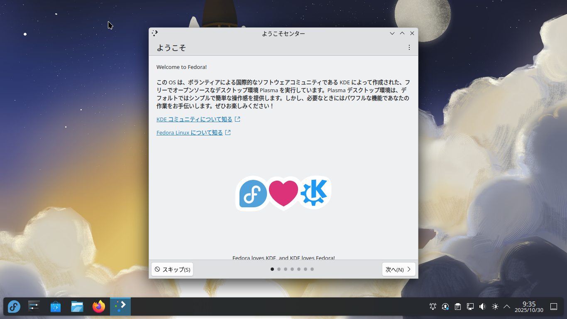
Task: Close the ようこそセンター window
Action: coord(412,33)
